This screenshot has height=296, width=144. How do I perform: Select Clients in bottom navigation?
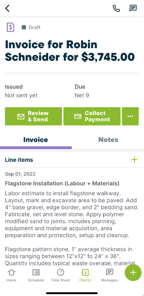click(x=85, y=275)
